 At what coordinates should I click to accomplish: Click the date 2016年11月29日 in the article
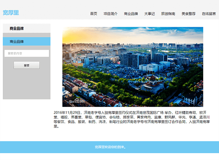(67, 112)
